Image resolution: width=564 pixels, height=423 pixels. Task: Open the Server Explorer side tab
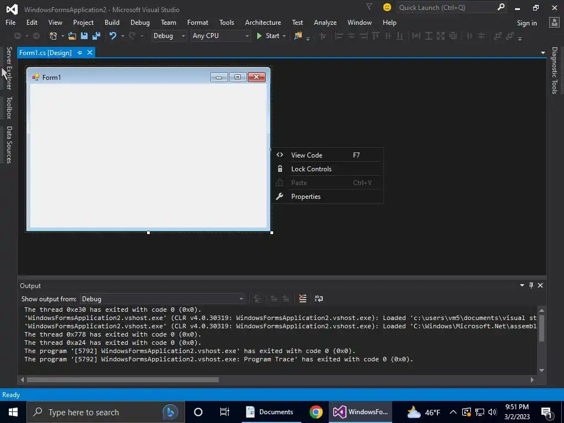(x=9, y=68)
